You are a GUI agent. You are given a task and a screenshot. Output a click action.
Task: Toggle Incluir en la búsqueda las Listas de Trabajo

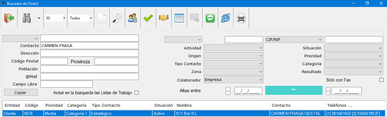coord(136,93)
